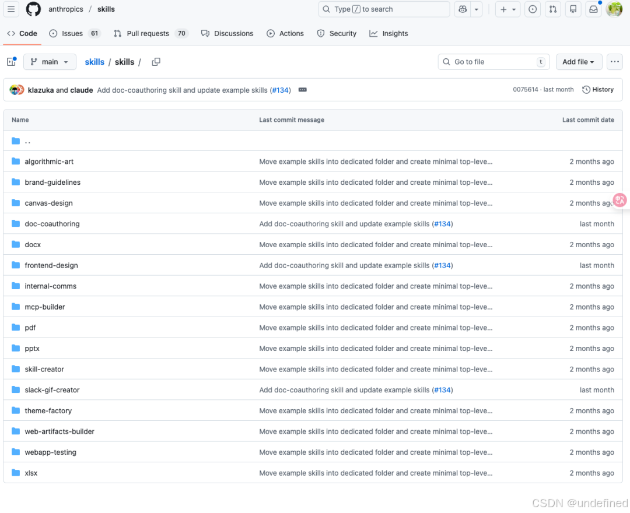Viewport: 630px width, 513px height.
Task: Open the xlsx folder
Action: [x=31, y=473]
